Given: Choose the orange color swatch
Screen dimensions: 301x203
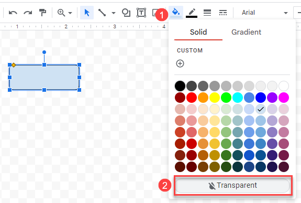Looking at the screenshot, I should point(203,98).
